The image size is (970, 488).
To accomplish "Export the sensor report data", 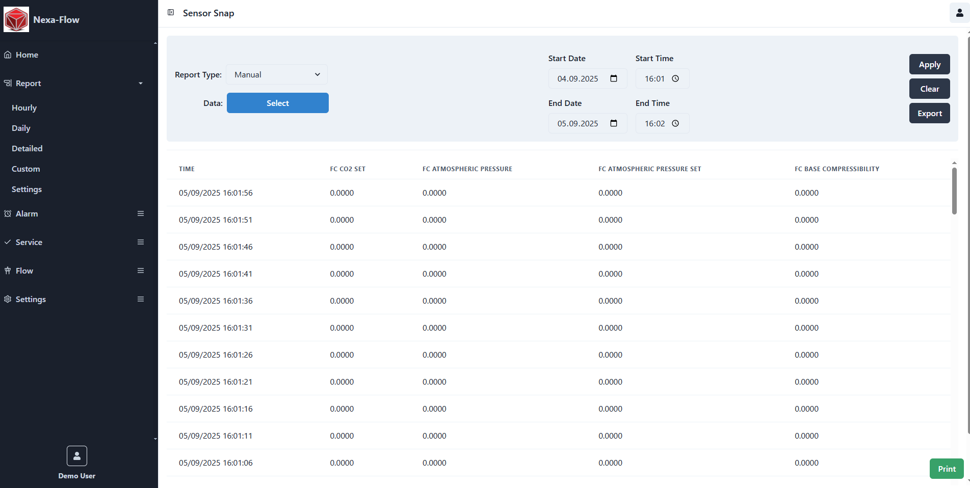I will 929,113.
